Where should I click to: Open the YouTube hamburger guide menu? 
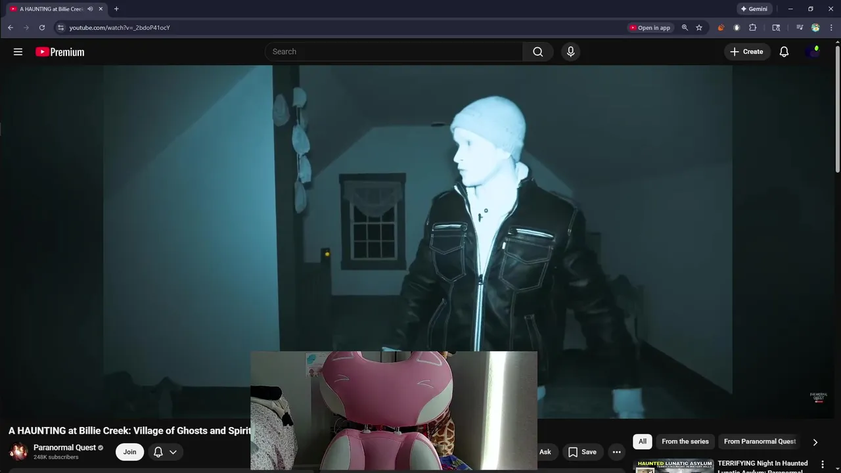click(x=18, y=52)
